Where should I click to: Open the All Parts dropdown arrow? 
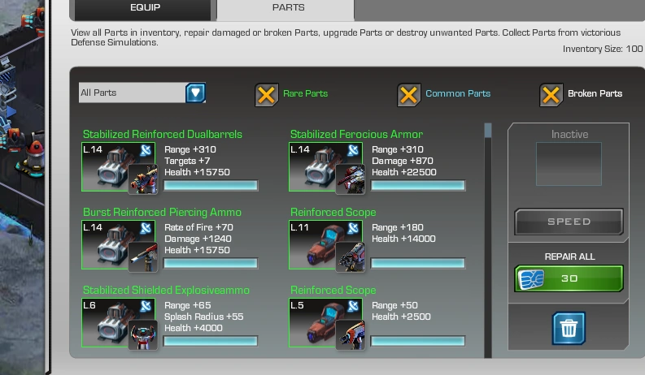[195, 93]
